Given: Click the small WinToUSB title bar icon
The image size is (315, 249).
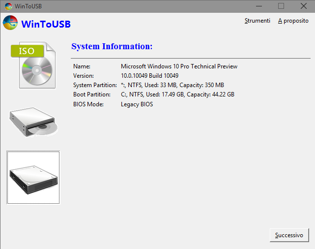Looking at the screenshot, I should pos(8,6).
